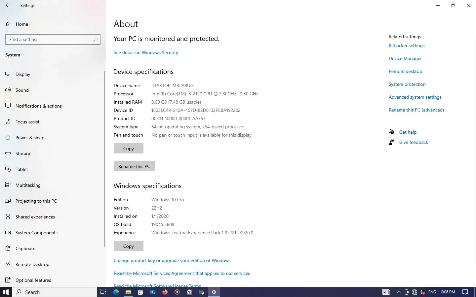This screenshot has height=297, width=476.
Task: Open See details in Windows Security link
Action: (x=146, y=52)
